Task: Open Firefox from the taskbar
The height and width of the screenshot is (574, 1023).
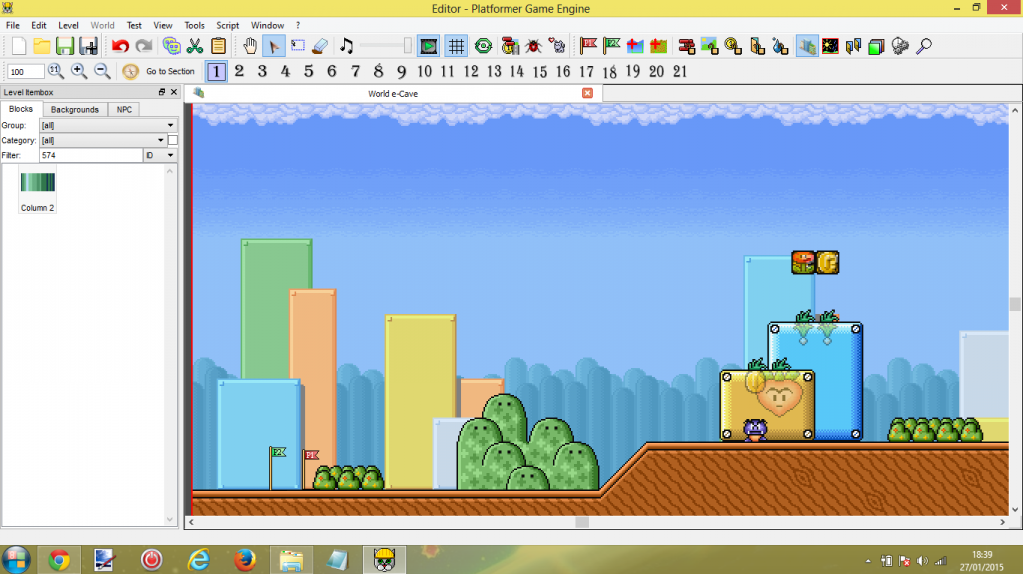Action: [245, 560]
